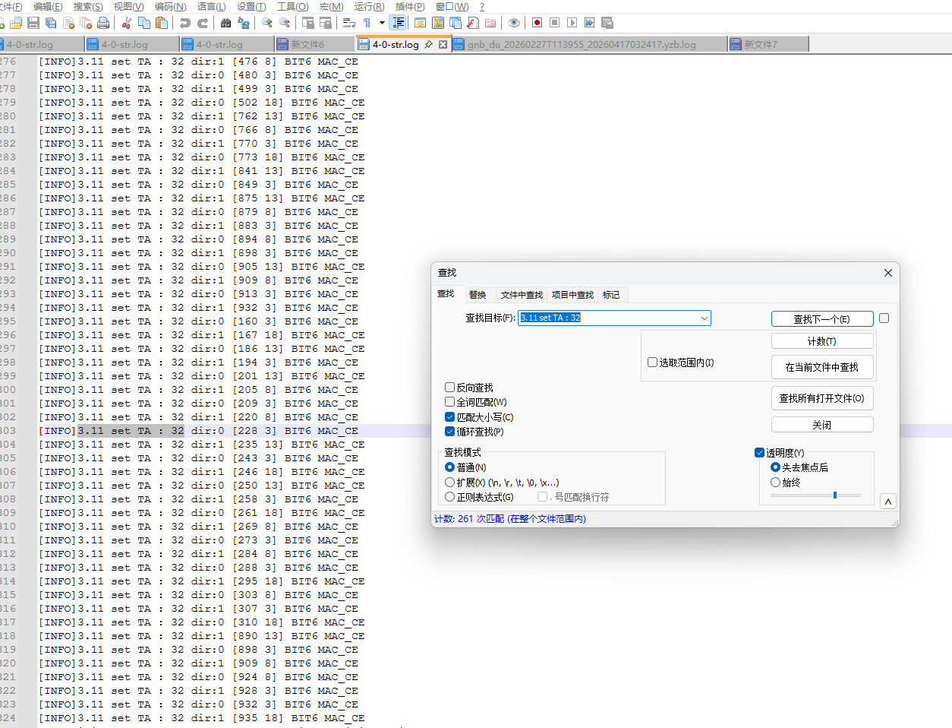Image resolution: width=952 pixels, height=728 pixels.
Task: Toggle the document monitoring eye icon
Action: 514,23
